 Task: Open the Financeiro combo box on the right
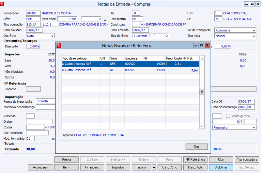tap(234, 128)
